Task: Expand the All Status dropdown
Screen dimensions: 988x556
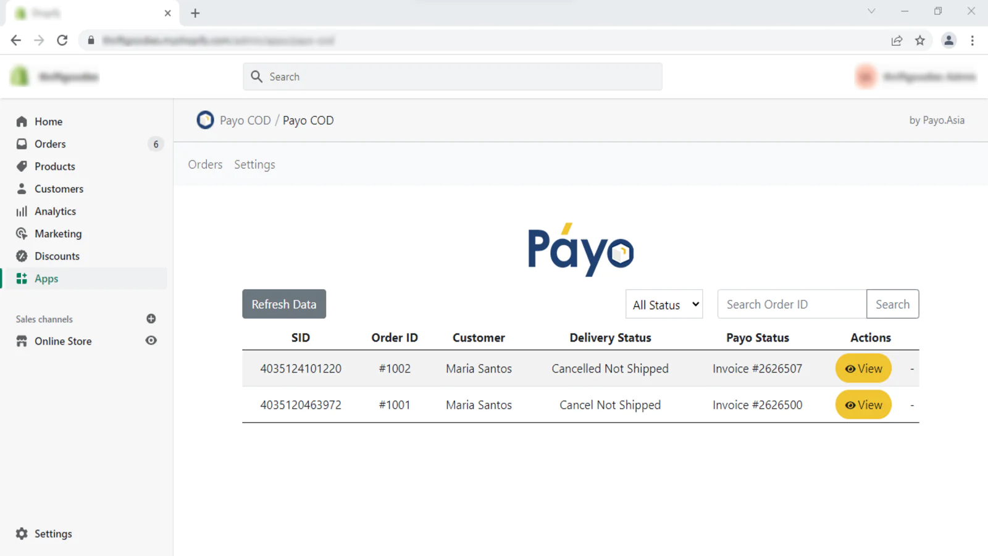Action: click(x=664, y=305)
